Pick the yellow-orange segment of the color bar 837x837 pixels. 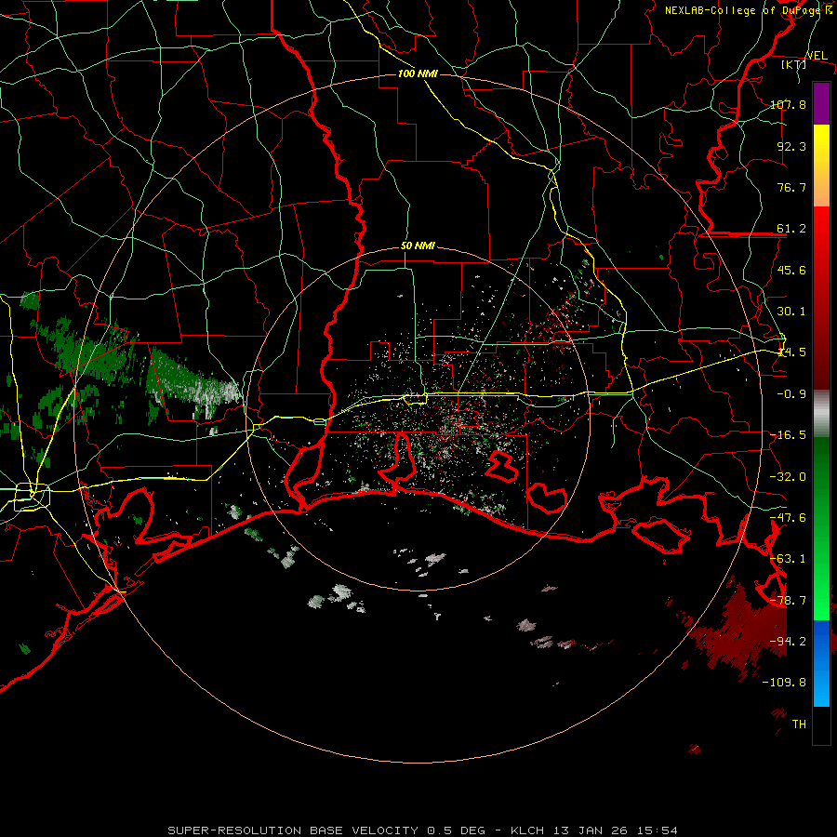tap(821, 166)
